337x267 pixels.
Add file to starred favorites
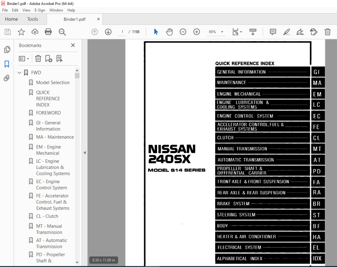[21, 32]
